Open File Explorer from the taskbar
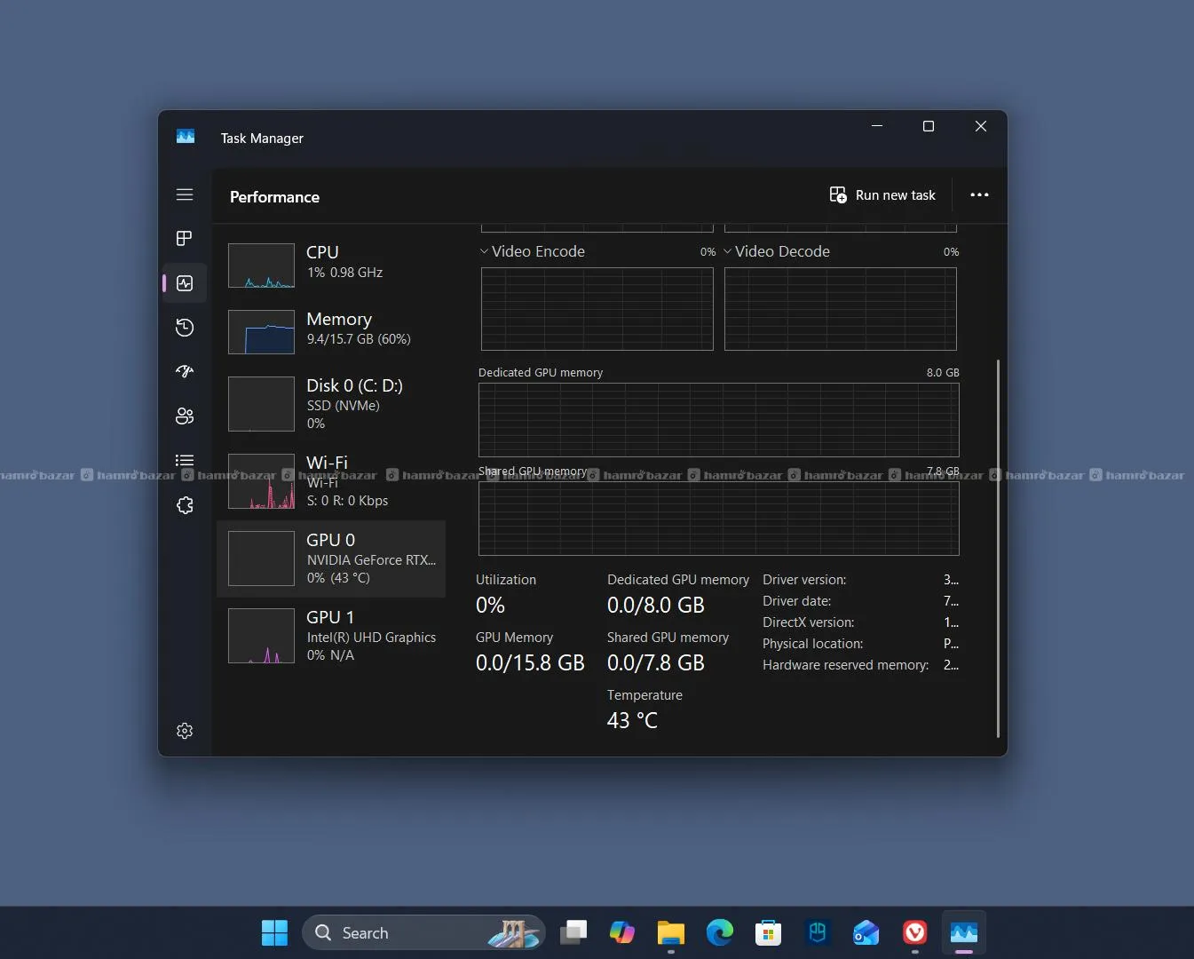This screenshot has width=1194, height=959. click(x=670, y=933)
